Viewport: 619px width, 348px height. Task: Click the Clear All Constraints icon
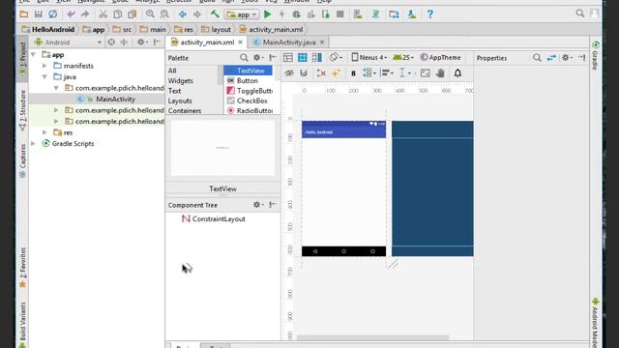(x=321, y=73)
